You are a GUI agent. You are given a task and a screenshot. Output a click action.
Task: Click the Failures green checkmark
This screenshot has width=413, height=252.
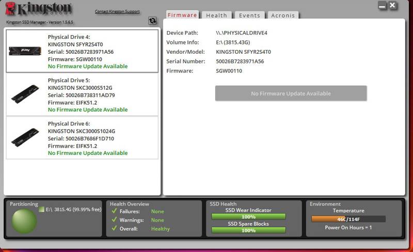(114, 211)
